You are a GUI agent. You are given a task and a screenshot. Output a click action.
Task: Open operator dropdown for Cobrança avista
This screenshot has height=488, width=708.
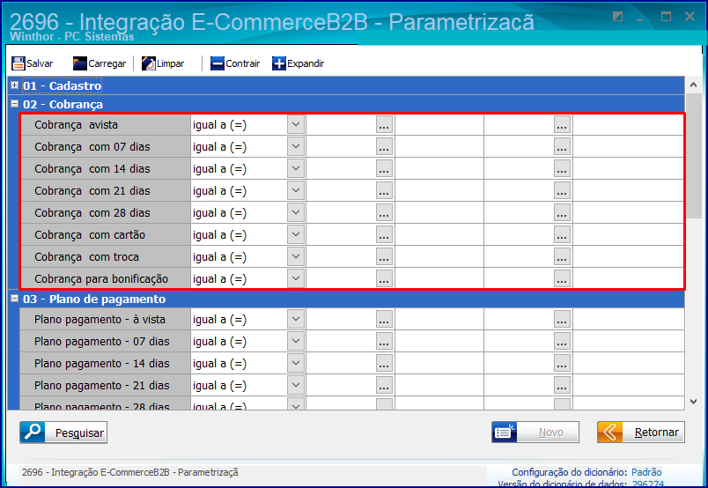point(296,124)
